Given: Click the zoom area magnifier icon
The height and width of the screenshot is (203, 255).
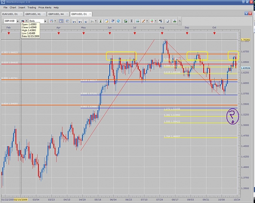Looking at the screenshot, I should [x=92, y=21].
